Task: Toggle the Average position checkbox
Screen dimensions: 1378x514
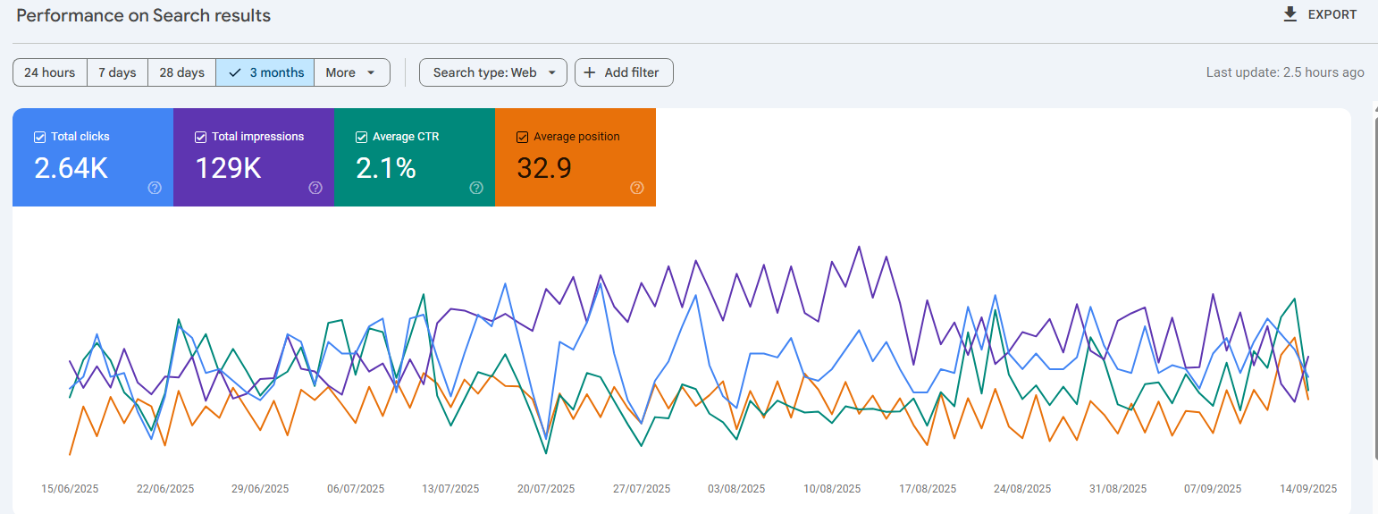Action: [x=523, y=137]
